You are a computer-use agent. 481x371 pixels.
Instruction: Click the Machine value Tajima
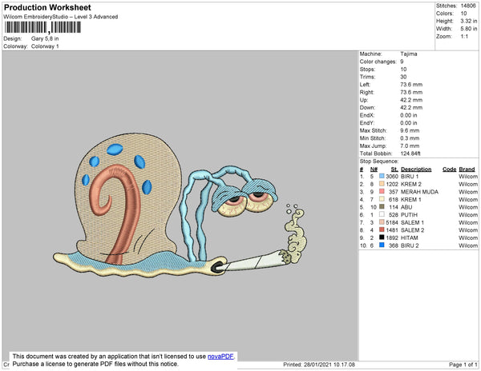pos(409,54)
